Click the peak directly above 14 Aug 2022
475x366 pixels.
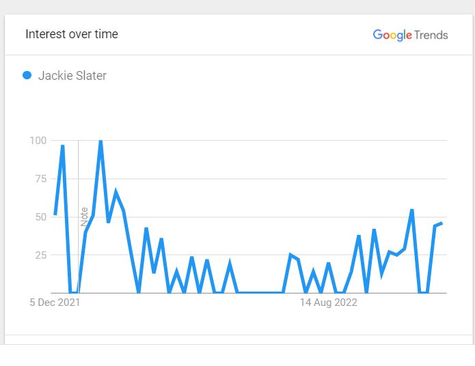click(x=328, y=264)
